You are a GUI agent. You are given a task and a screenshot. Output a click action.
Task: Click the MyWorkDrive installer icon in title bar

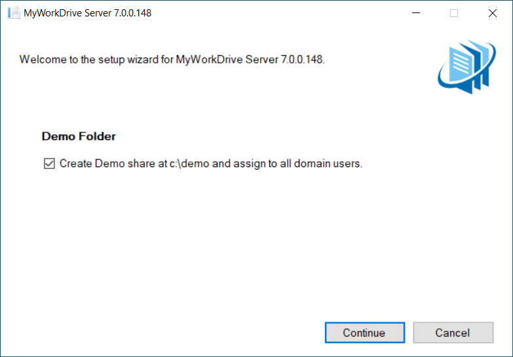[x=13, y=12]
